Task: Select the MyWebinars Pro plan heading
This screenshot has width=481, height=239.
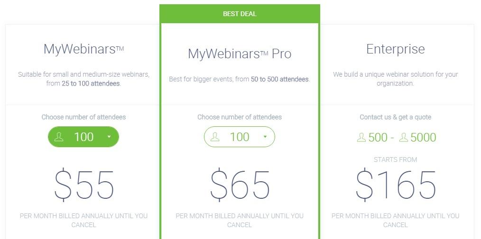Action: point(240,54)
